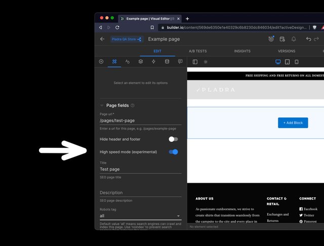Open a new browser tab
This screenshot has height=246, width=324.
[187, 19]
